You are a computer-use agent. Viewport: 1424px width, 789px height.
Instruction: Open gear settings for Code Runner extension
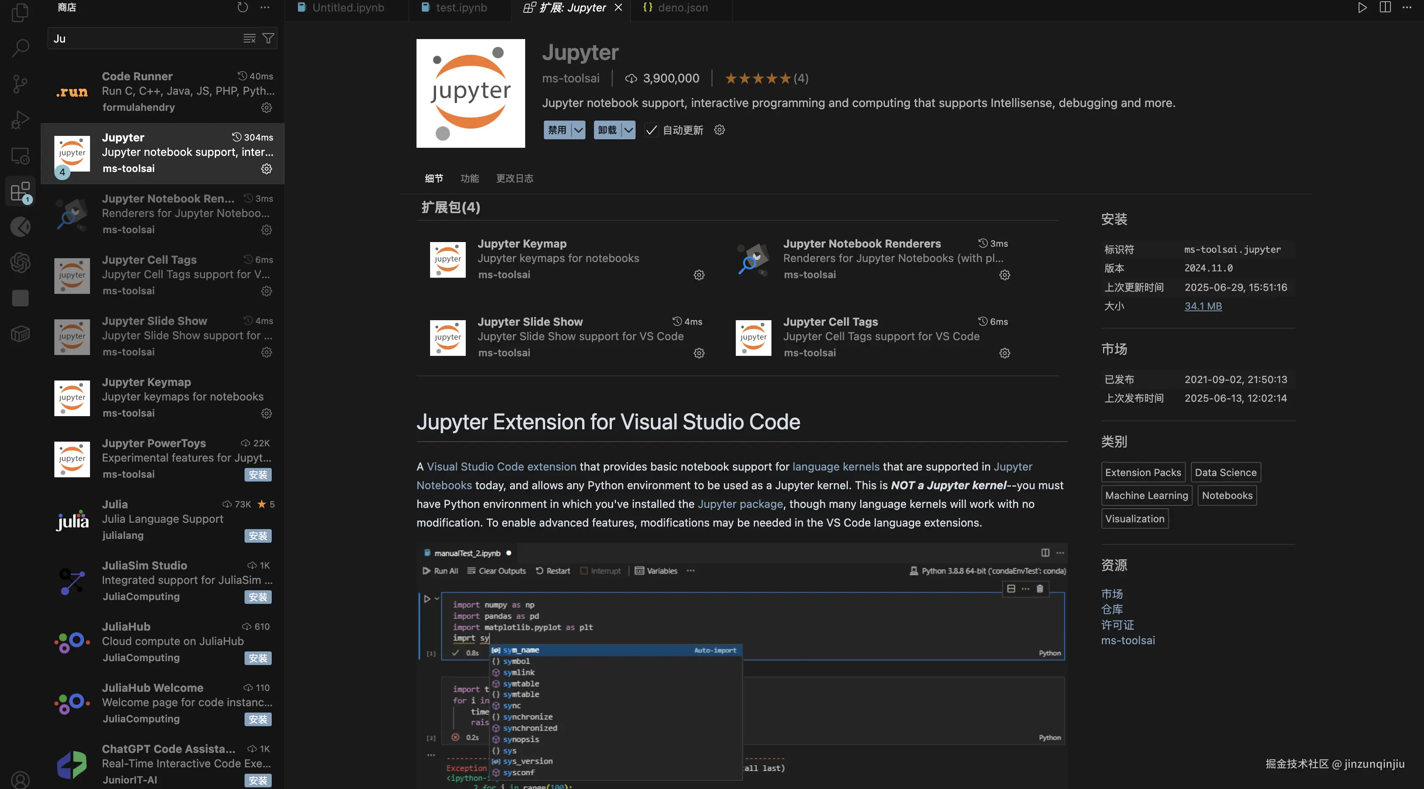(x=267, y=108)
